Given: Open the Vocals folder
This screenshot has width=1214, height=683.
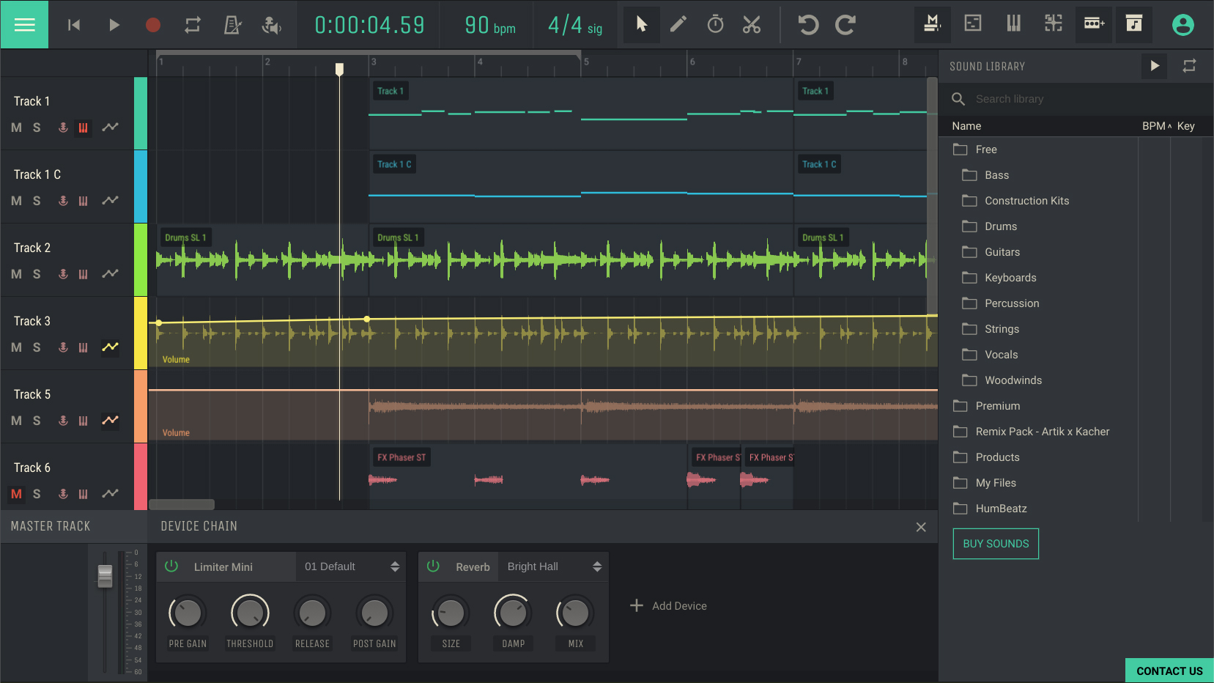Looking at the screenshot, I should 1001,355.
